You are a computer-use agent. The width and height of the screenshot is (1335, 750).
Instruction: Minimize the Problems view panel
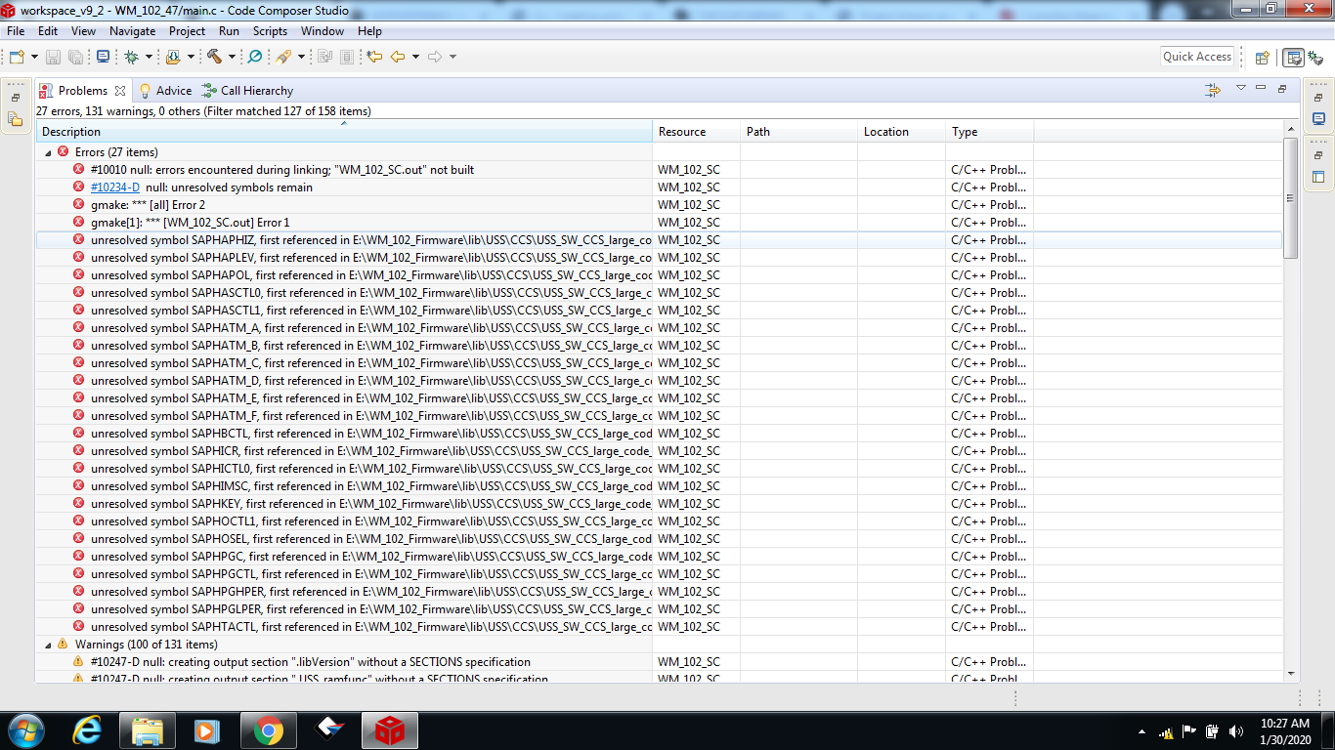click(x=1260, y=89)
